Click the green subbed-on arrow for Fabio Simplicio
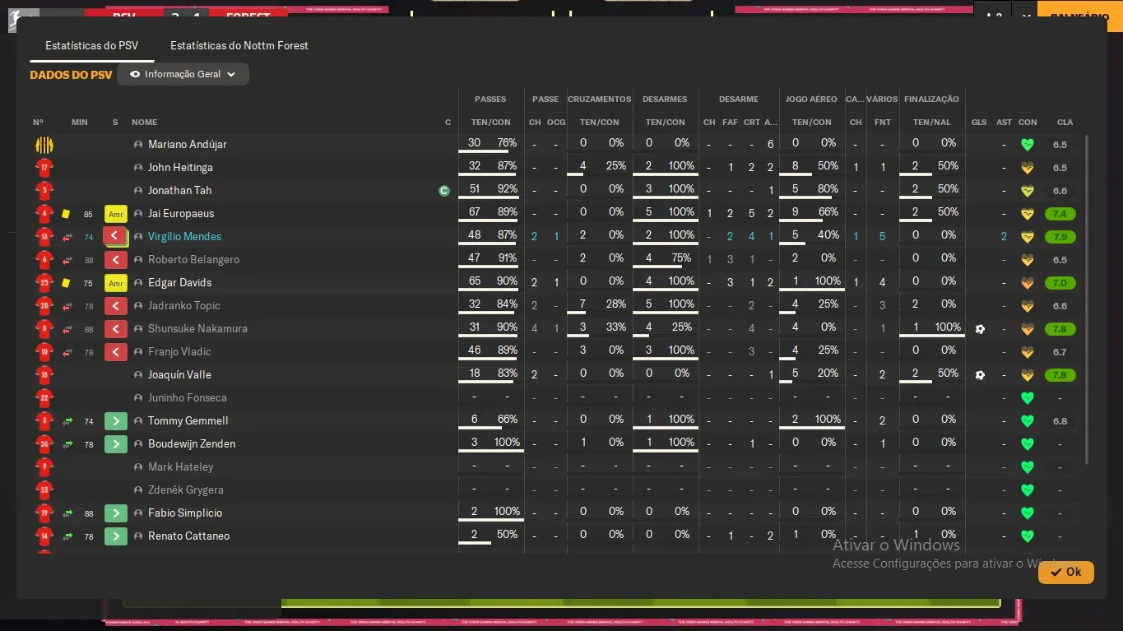 (116, 513)
